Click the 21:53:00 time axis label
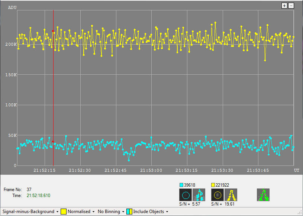Viewport: 303px width, 216px height. tap(151, 170)
